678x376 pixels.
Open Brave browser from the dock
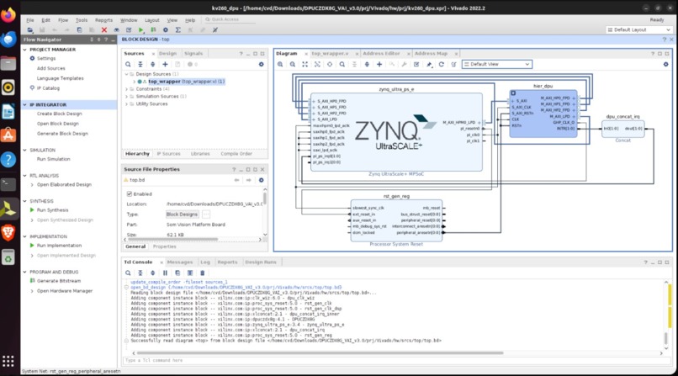point(8,233)
